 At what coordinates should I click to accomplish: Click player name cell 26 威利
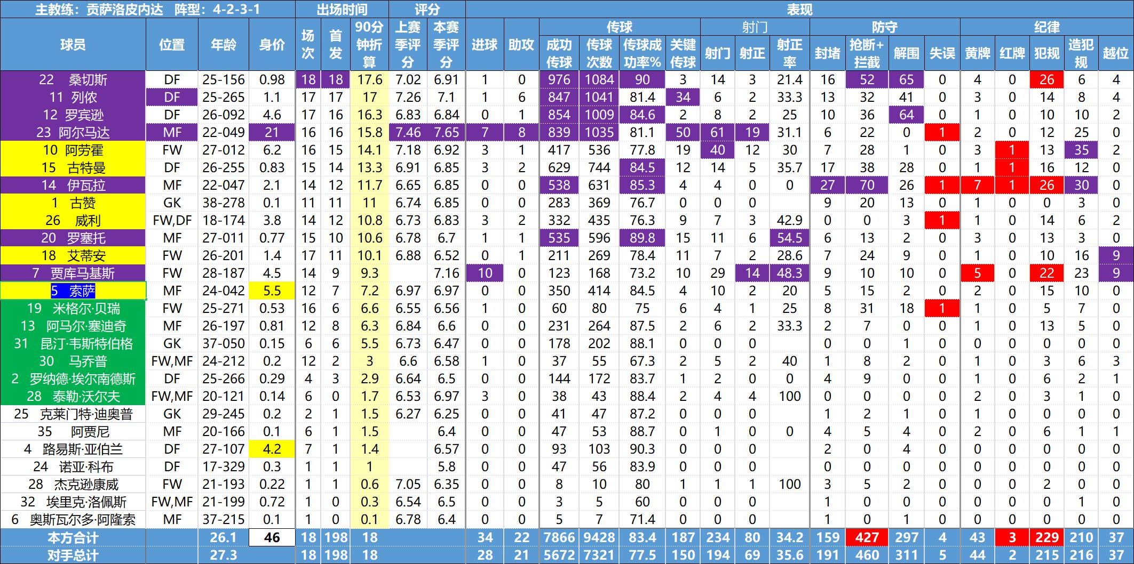(x=73, y=220)
